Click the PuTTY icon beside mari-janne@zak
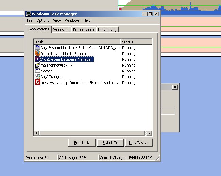Viewport: 221px width, 176px height. (x=38, y=65)
